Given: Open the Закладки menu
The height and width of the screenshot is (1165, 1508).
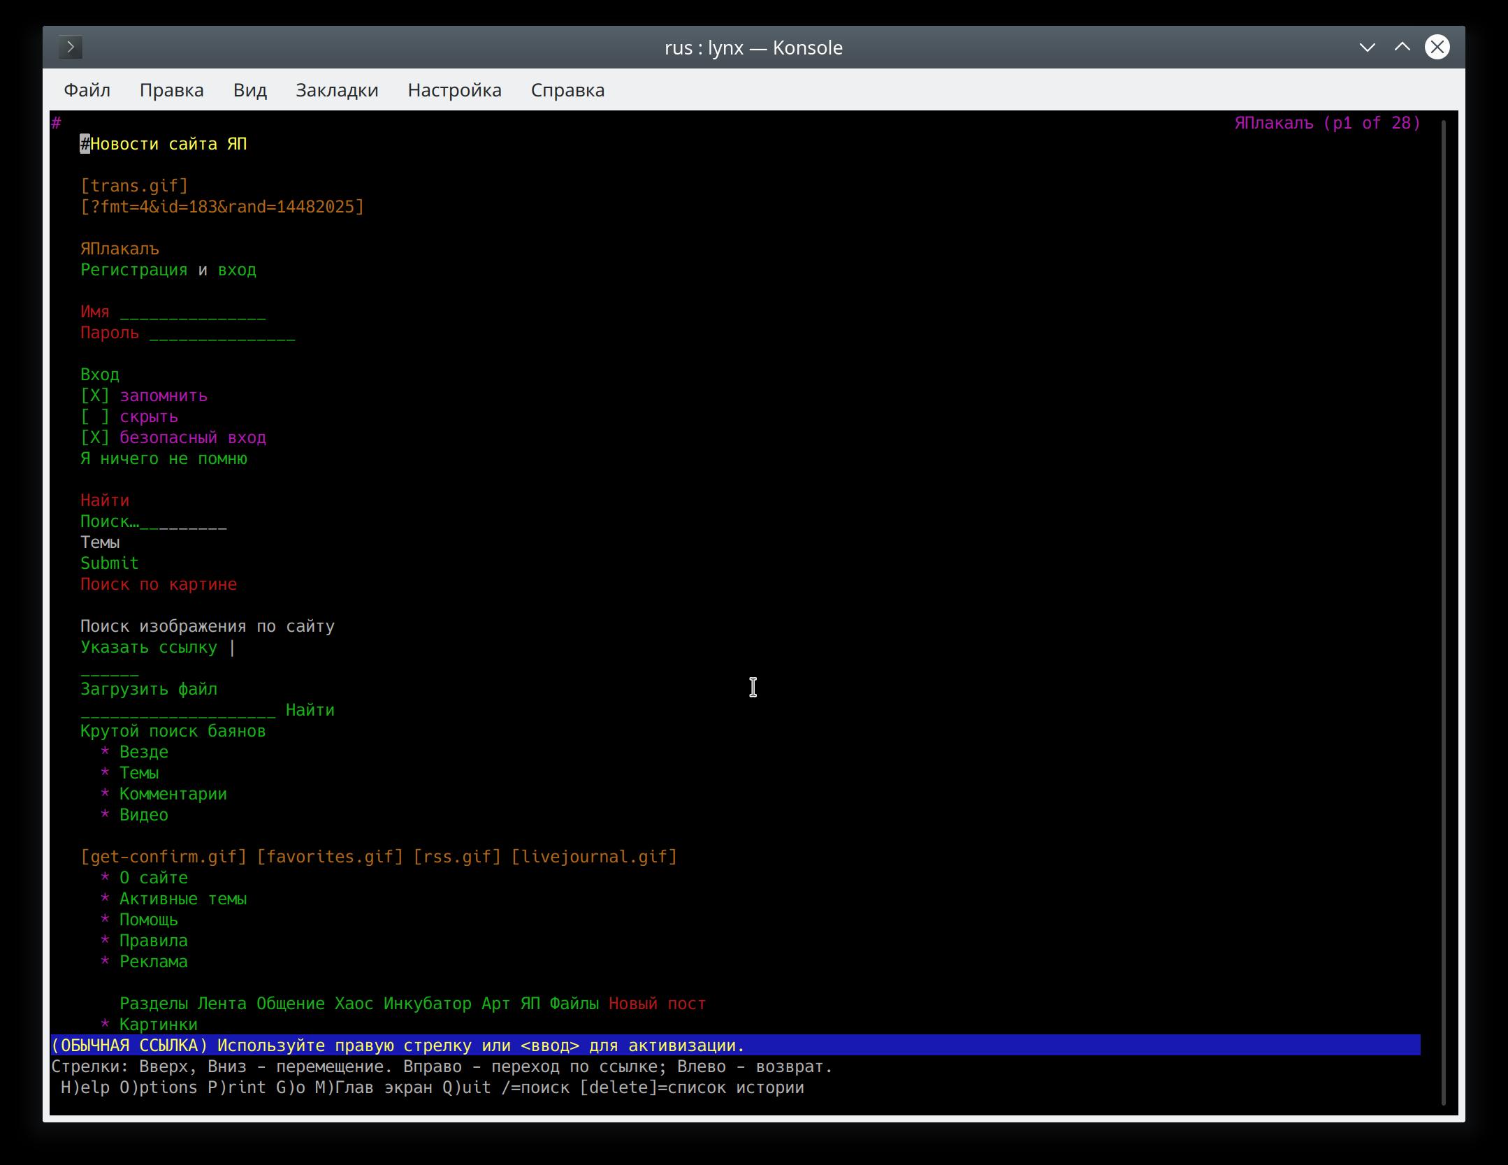Looking at the screenshot, I should pos(337,90).
